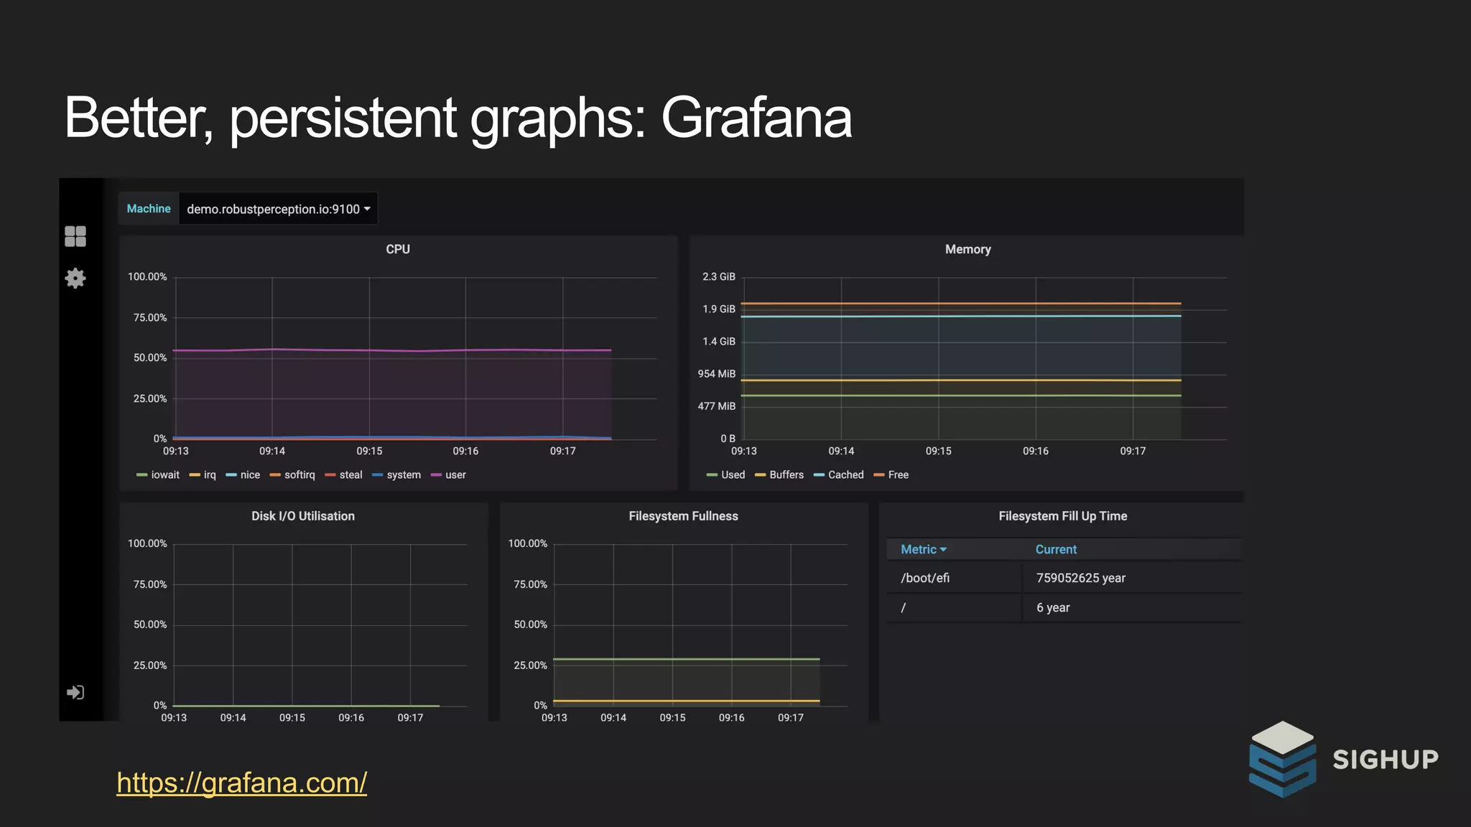1471x827 pixels.
Task: Click the Cached legend color swatch
Action: pyautogui.click(x=819, y=475)
